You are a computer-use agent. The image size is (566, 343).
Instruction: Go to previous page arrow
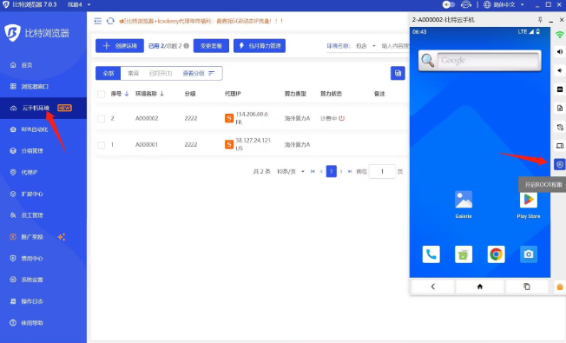(321, 172)
